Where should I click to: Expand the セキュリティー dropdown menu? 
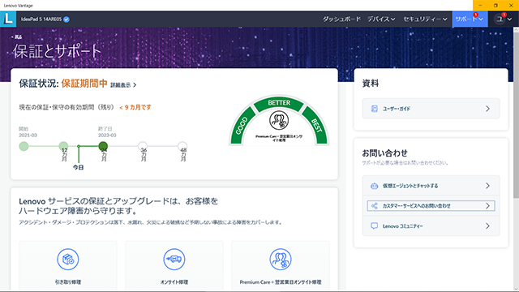(x=425, y=19)
